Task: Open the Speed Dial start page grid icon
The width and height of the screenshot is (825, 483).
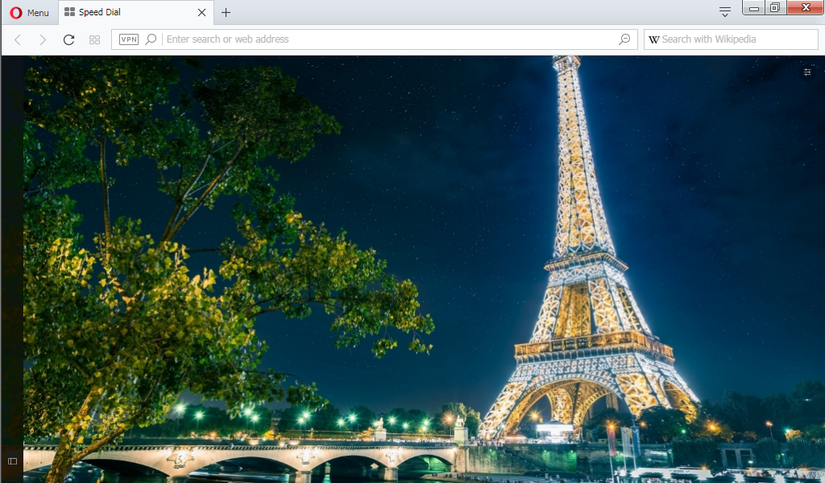Action: (94, 39)
